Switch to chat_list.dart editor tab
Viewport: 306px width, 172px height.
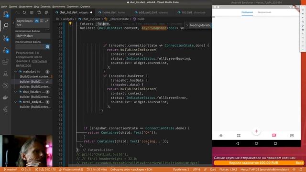[73, 12]
